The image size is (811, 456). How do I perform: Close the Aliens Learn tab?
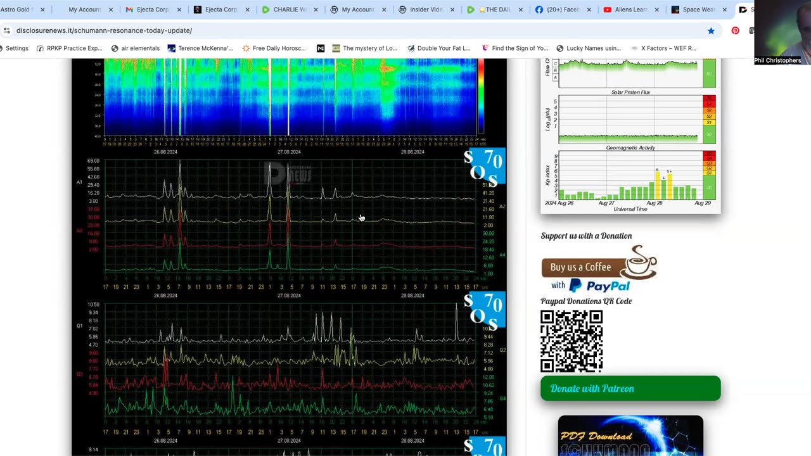(x=657, y=9)
